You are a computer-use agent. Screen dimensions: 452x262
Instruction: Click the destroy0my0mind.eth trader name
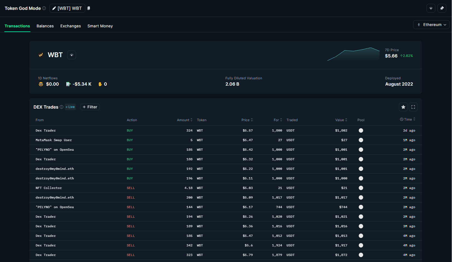pos(54,169)
